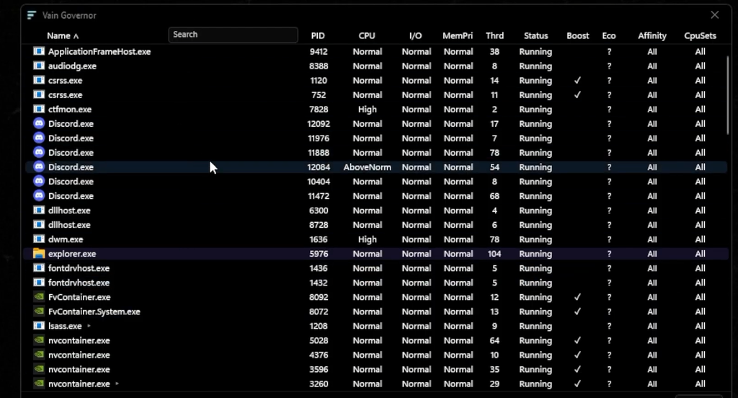Image resolution: width=738 pixels, height=398 pixels.
Task: Click Discord icon in PID 12092 row
Action: (39, 123)
